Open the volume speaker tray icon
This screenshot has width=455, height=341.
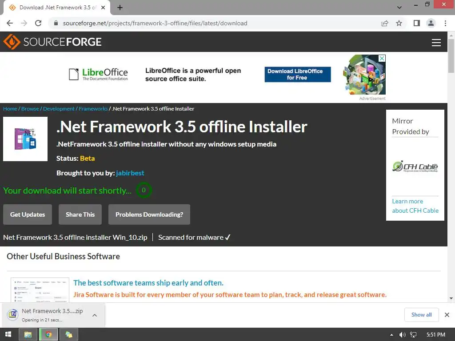402,335
